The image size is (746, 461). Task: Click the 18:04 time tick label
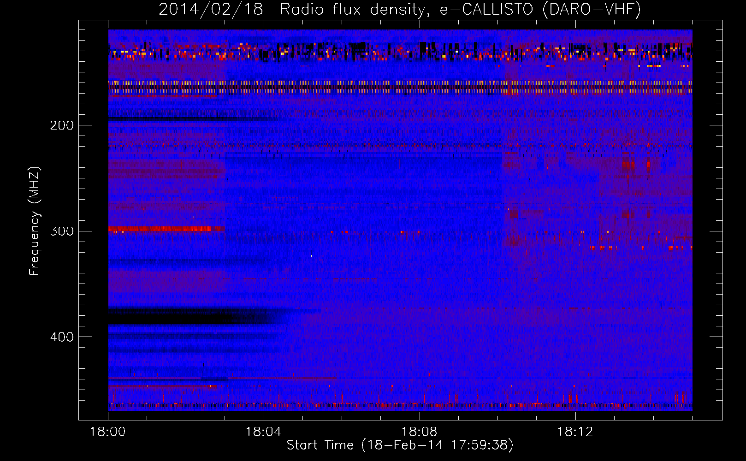(264, 431)
